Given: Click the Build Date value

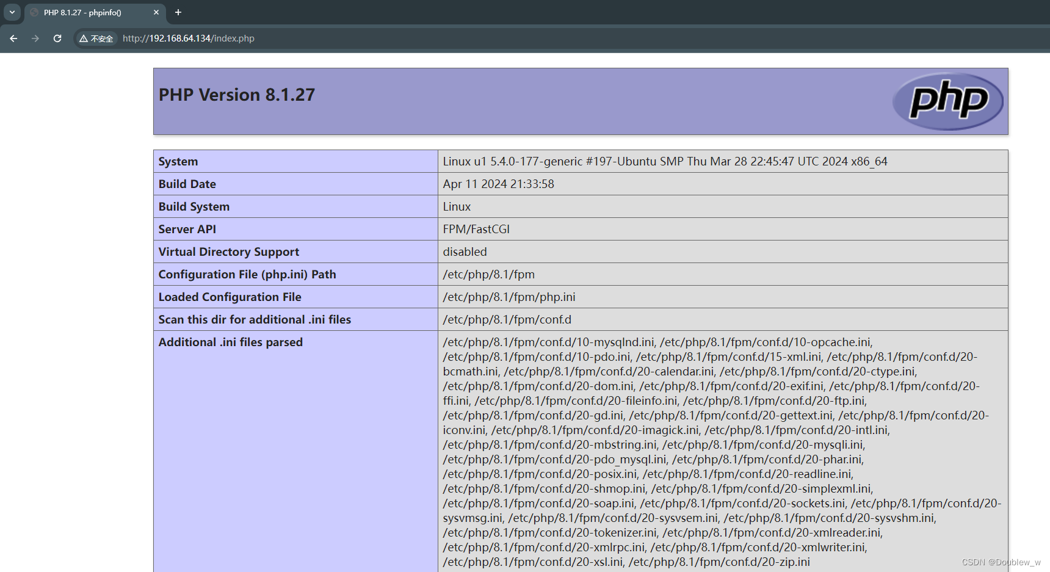Looking at the screenshot, I should click(498, 184).
